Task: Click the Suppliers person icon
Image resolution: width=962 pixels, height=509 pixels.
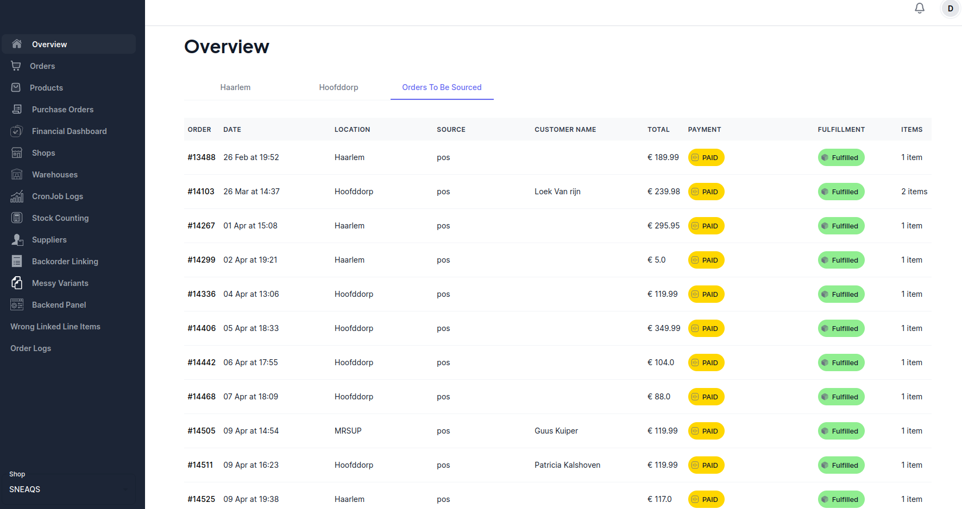Action: click(17, 239)
